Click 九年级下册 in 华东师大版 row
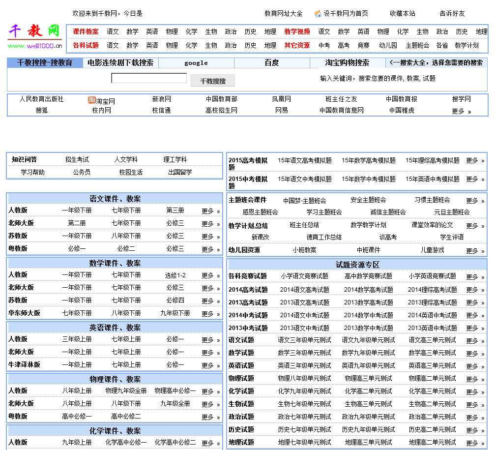The height and width of the screenshot is (450, 495). pyautogui.click(x=175, y=313)
